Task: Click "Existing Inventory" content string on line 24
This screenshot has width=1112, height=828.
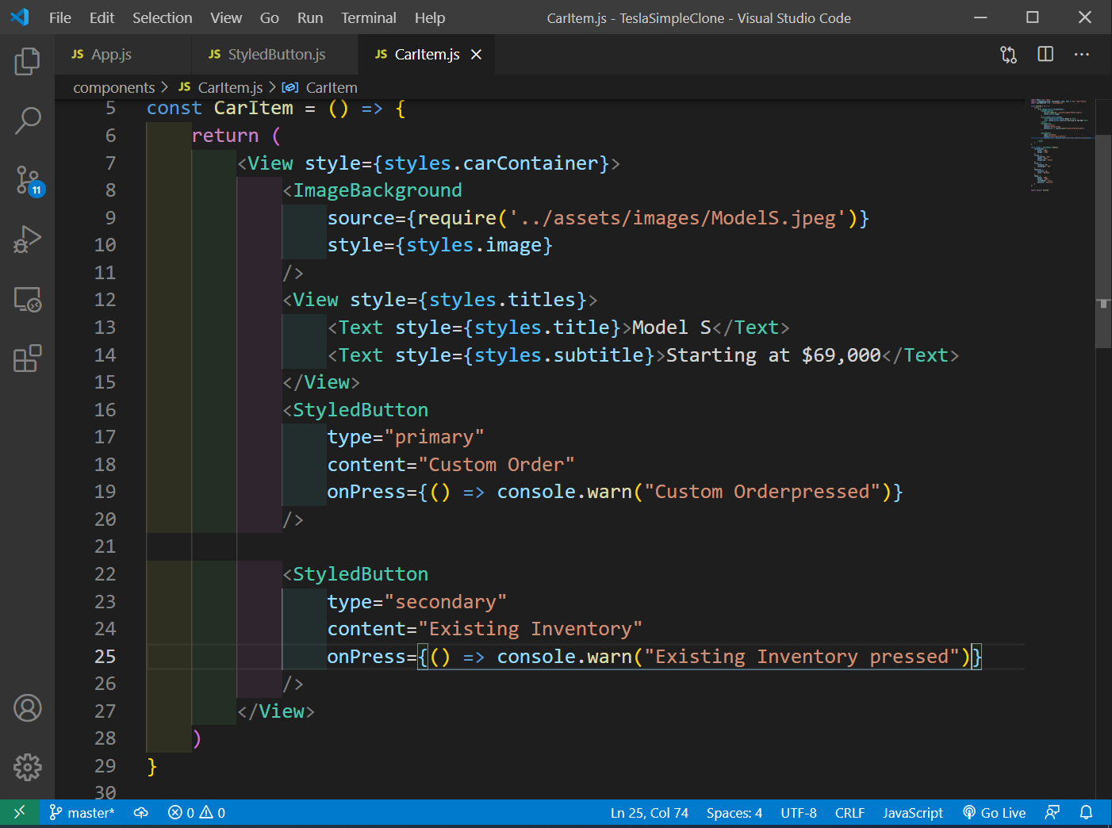Action: click(x=530, y=629)
